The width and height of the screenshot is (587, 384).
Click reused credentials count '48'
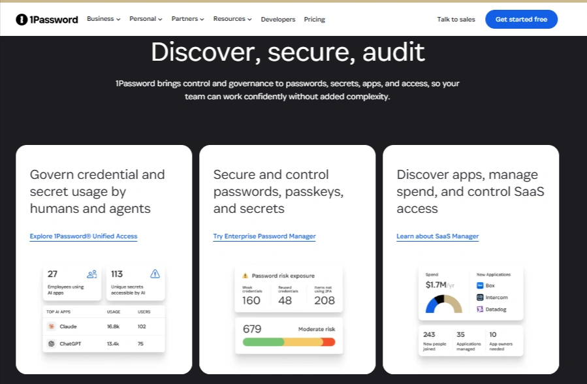point(285,300)
